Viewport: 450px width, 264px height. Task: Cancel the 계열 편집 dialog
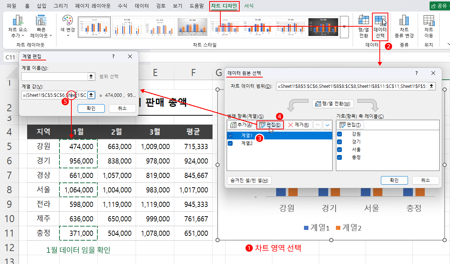point(122,108)
